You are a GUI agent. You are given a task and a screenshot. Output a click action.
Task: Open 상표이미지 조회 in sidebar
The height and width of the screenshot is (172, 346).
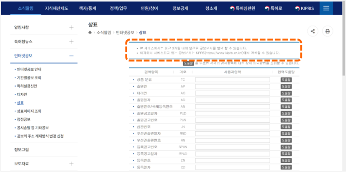(28, 111)
